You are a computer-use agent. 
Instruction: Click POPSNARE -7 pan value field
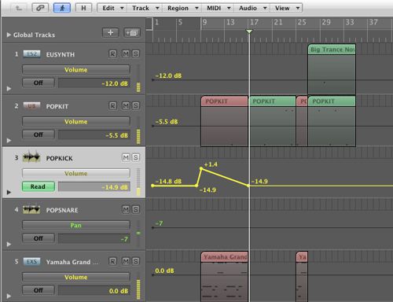[x=94, y=239]
